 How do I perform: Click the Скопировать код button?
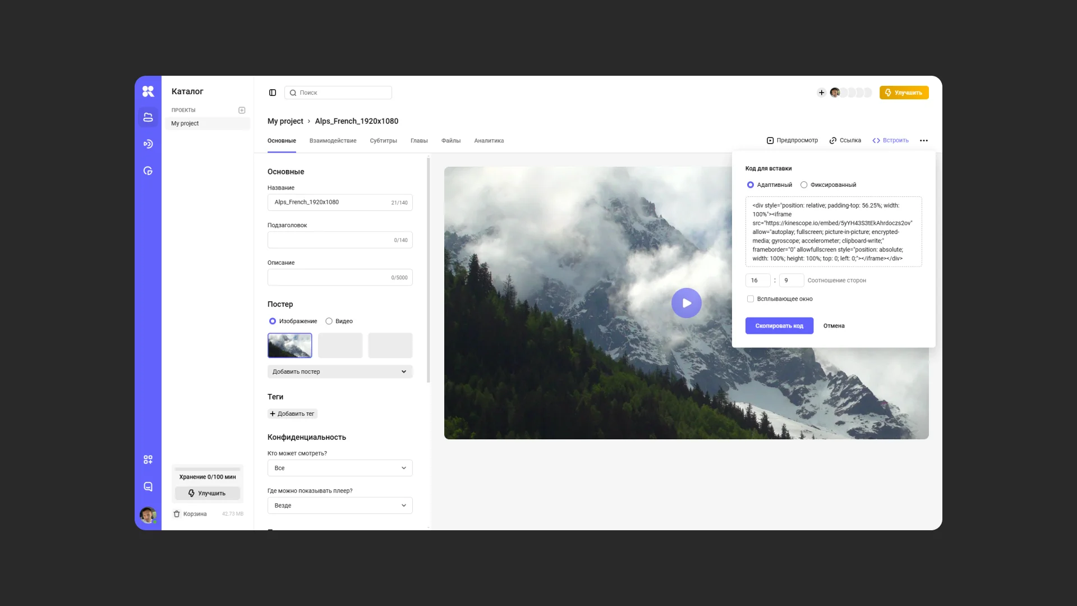point(779,326)
